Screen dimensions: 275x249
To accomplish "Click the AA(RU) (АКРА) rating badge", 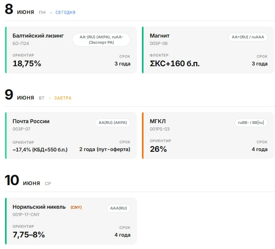I will 113,123.
